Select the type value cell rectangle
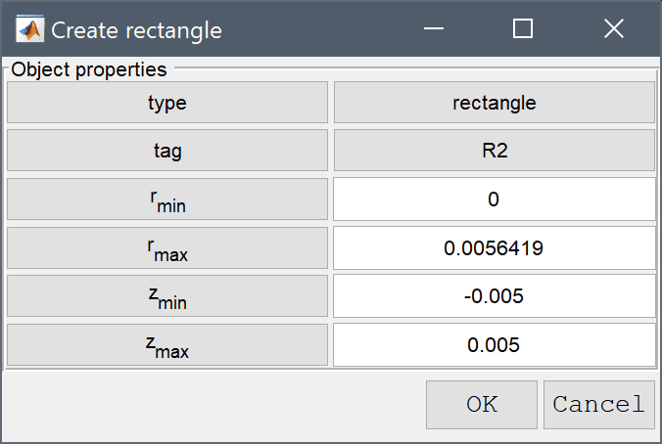Image resolution: width=662 pixels, height=444 pixels. tap(495, 103)
